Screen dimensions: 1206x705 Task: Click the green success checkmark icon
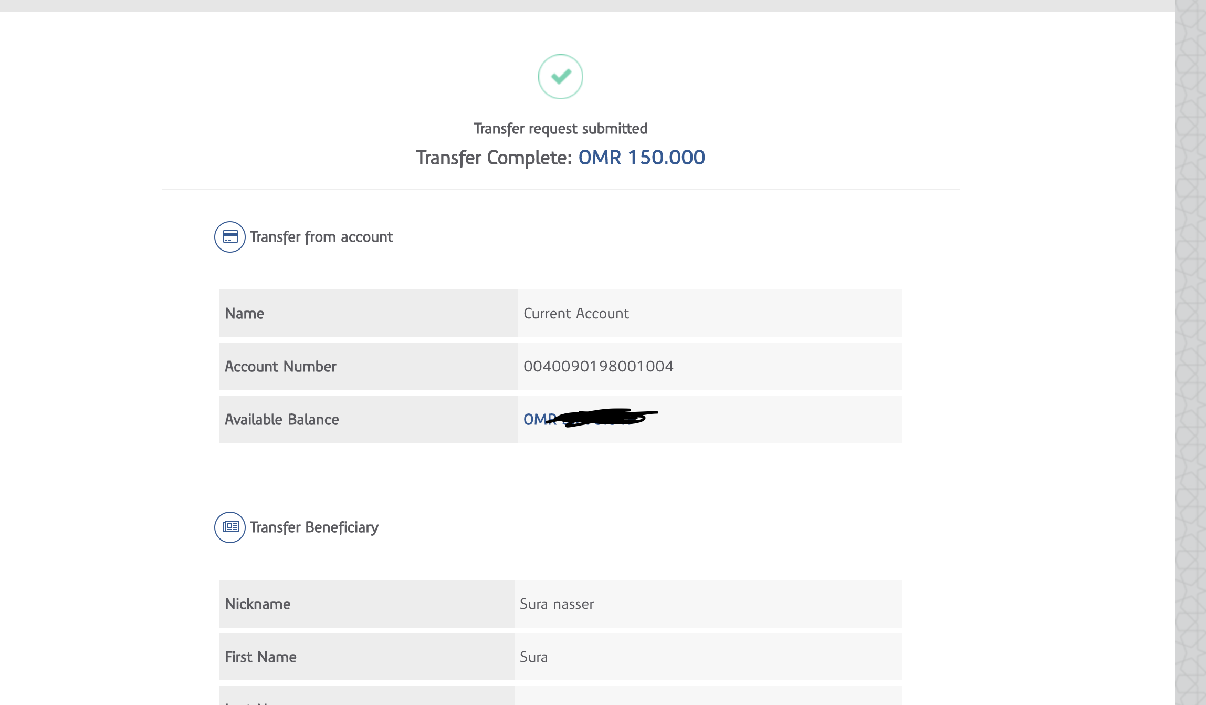[x=560, y=77]
